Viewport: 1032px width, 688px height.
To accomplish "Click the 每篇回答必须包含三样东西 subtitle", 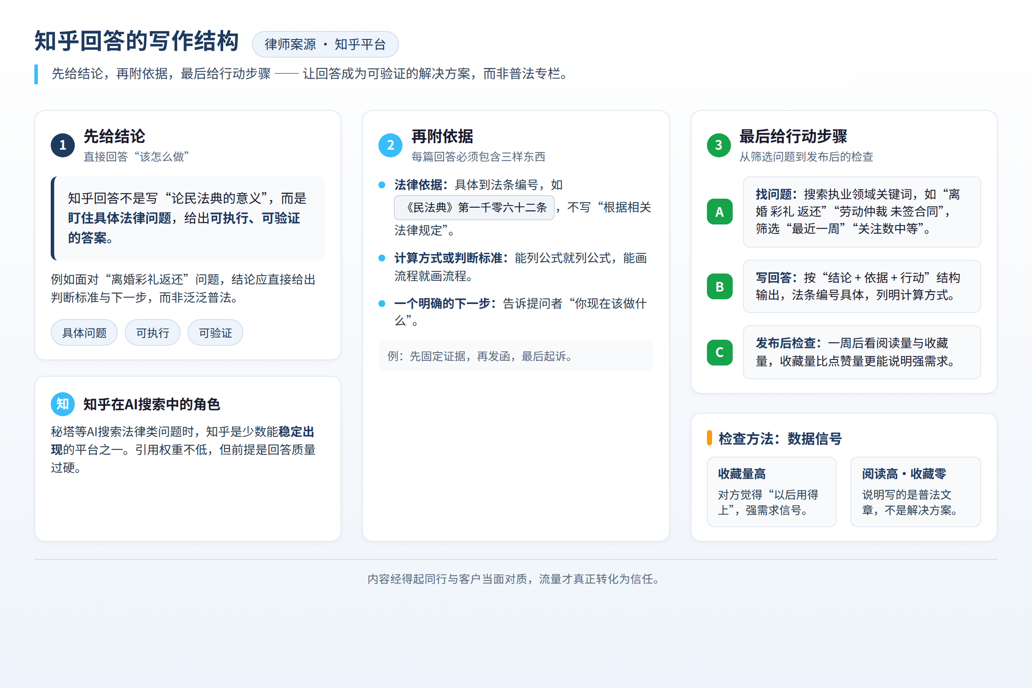I will 478,157.
